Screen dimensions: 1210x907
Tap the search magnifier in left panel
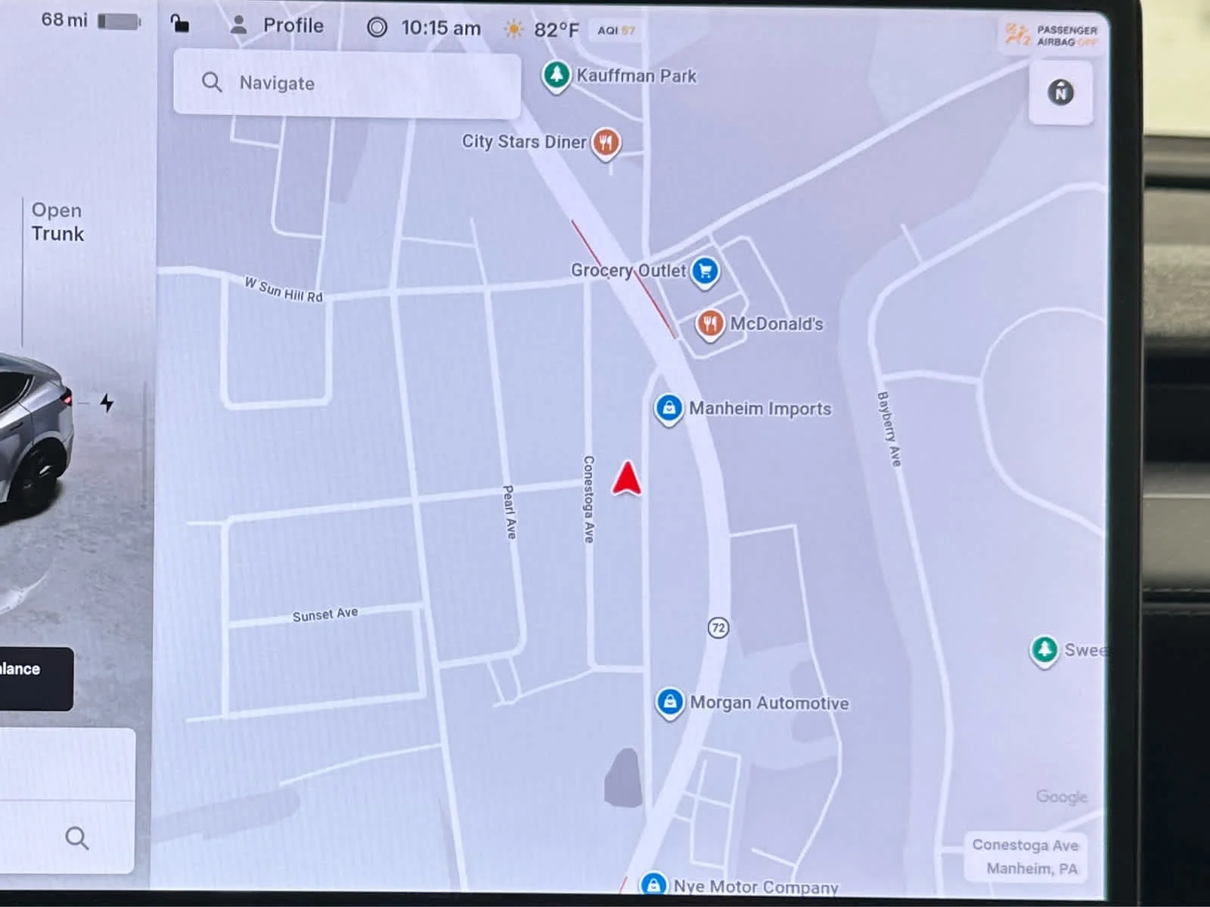pos(76,837)
